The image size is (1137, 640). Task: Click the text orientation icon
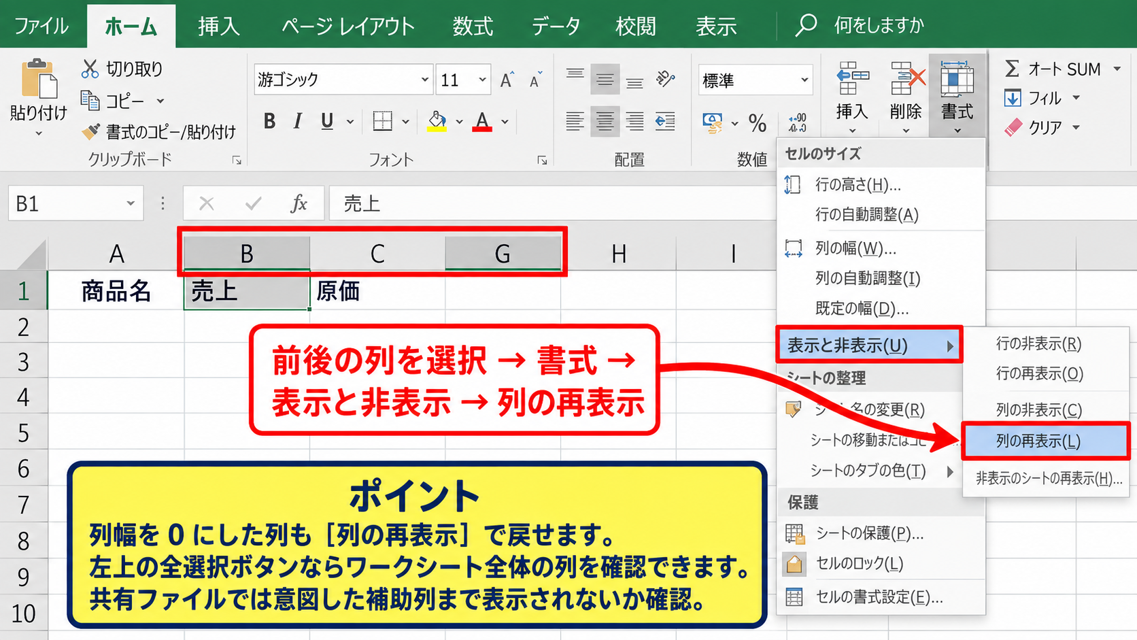665,80
